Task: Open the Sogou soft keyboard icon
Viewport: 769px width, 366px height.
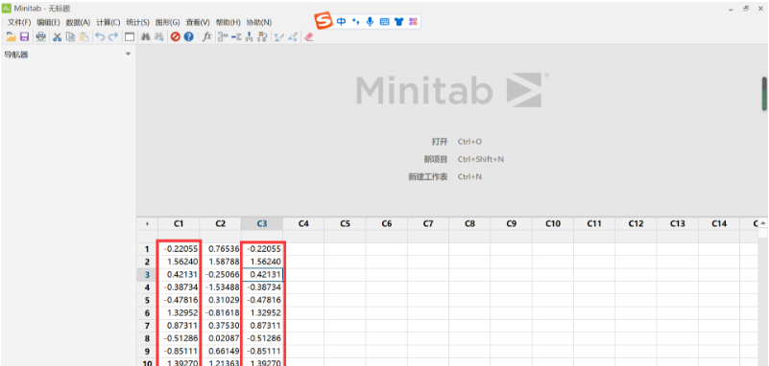Action: pyautogui.click(x=384, y=21)
